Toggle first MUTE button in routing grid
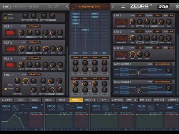 pyautogui.click(x=75, y=53)
